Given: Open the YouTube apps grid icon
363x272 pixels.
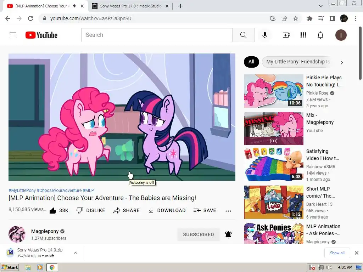Looking at the screenshot, I should (x=303, y=35).
